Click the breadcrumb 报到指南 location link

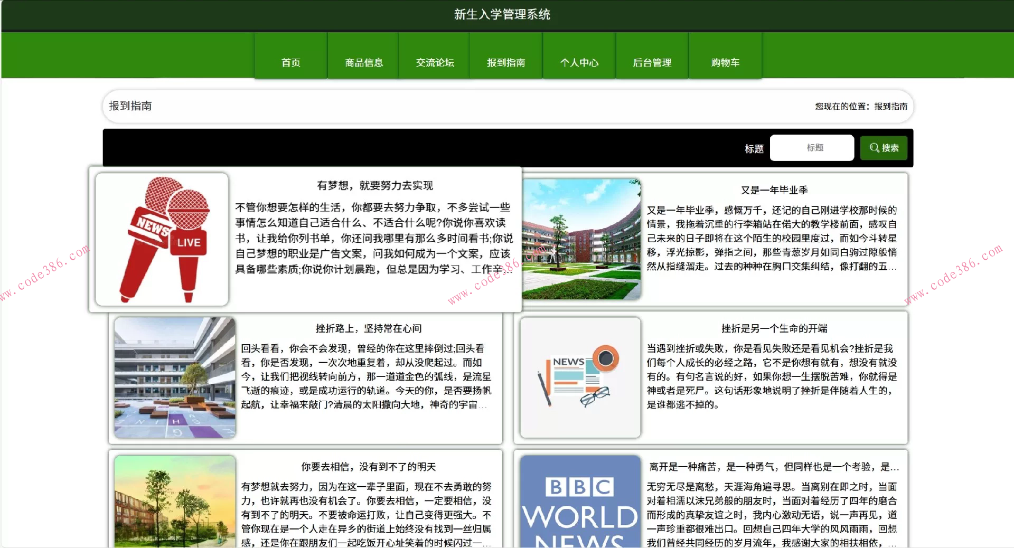[890, 106]
